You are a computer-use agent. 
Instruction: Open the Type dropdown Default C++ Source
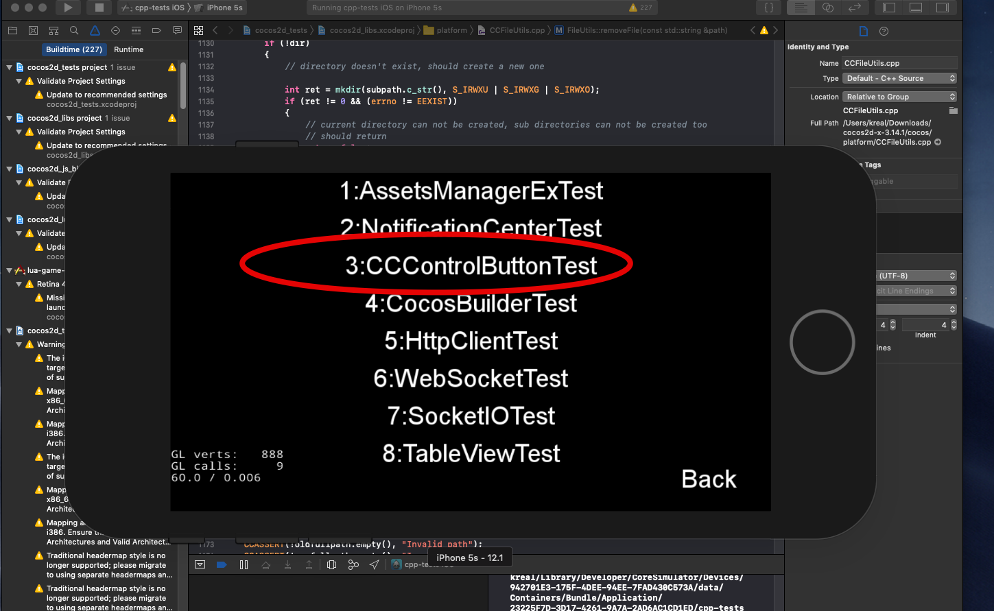point(899,78)
